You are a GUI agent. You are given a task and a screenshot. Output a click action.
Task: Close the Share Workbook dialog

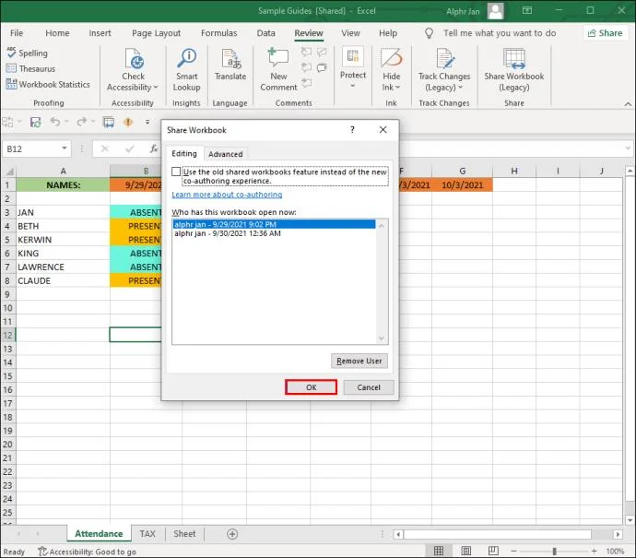click(383, 130)
